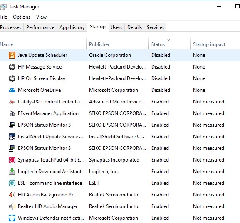
Task: Switch to the Details tab
Action: tap(134, 27)
